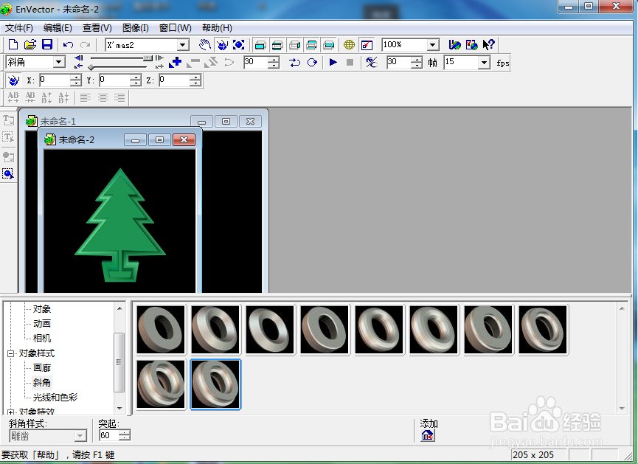The image size is (638, 464).
Task: Open the 查看(V) menu
Action: click(97, 28)
